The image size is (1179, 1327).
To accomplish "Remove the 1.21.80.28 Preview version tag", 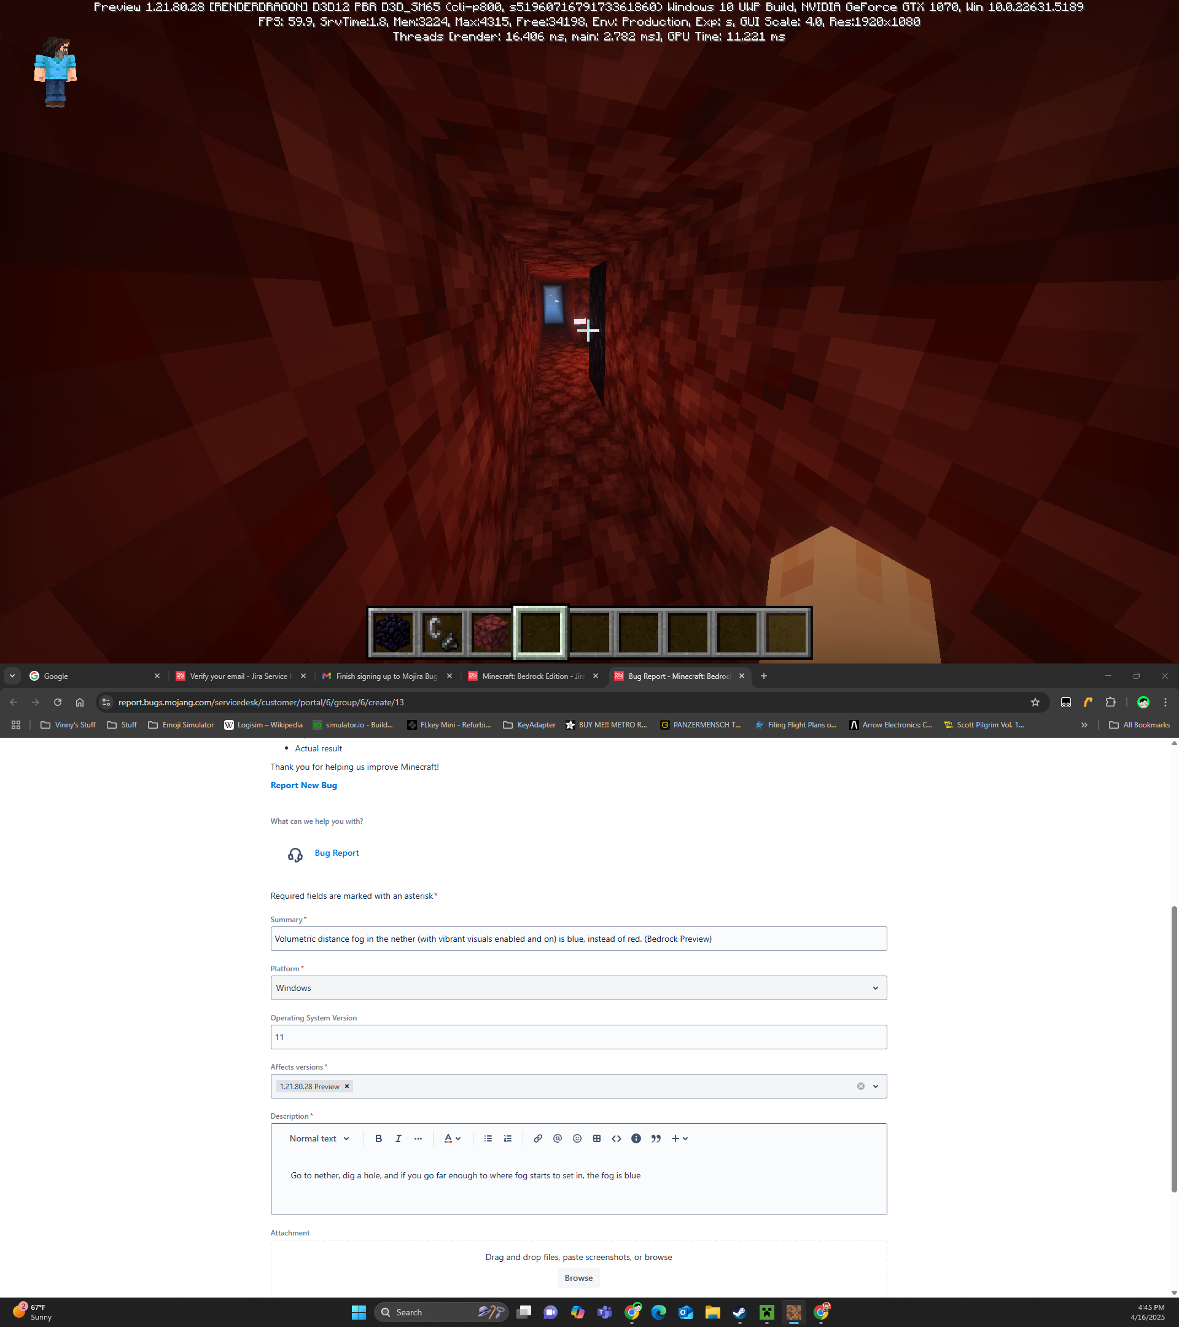I will point(347,1086).
